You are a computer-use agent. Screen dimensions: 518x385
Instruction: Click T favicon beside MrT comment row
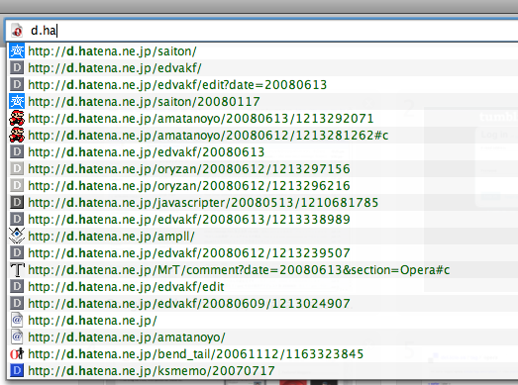tap(17, 270)
